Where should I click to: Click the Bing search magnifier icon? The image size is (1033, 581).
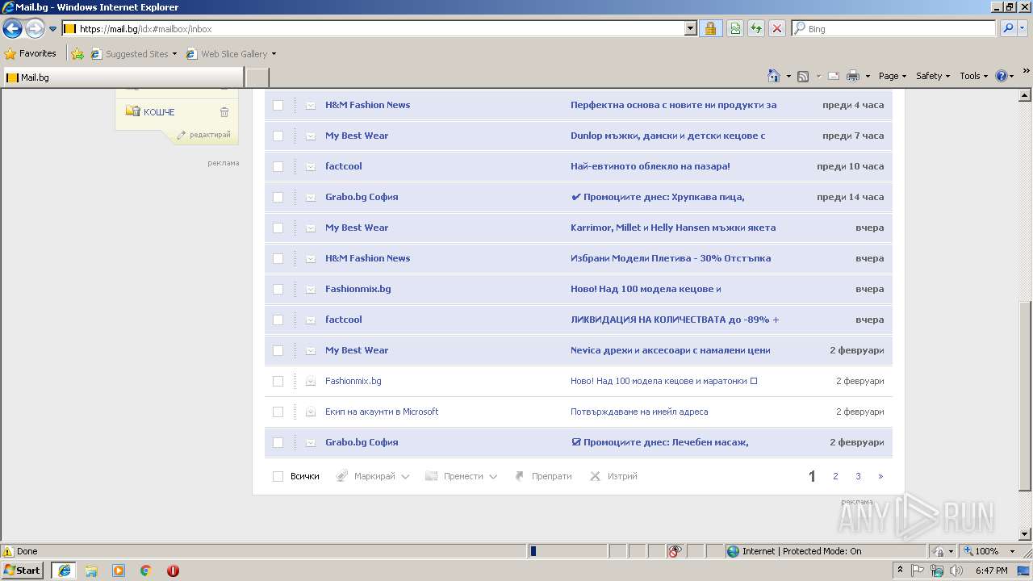(1008, 28)
